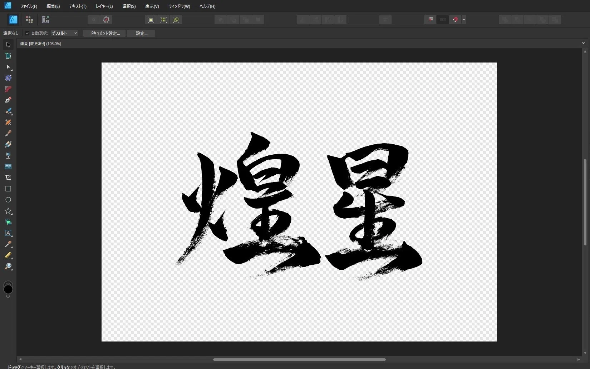Select the Zoom magnifier tool
The width and height of the screenshot is (590, 369).
8,266
